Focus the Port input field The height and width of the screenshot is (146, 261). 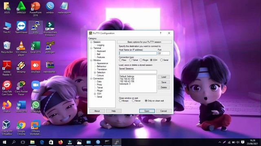pos(164,53)
